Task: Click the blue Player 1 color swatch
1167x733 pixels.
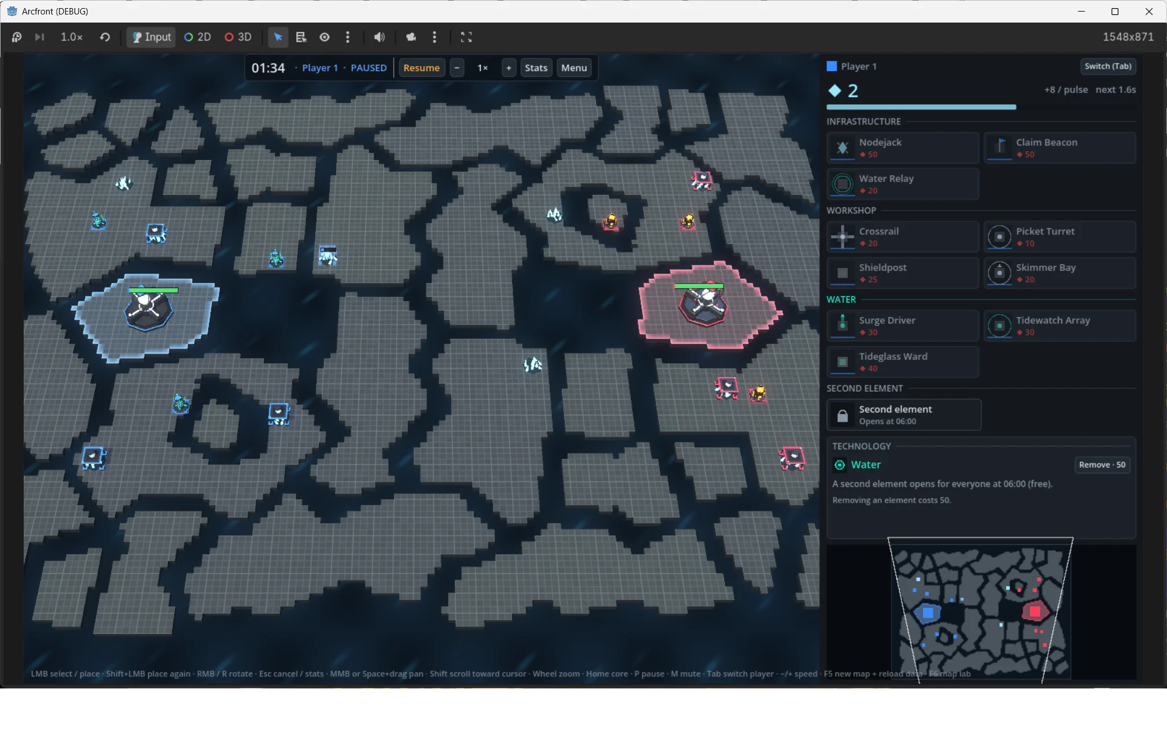Action: (x=831, y=66)
